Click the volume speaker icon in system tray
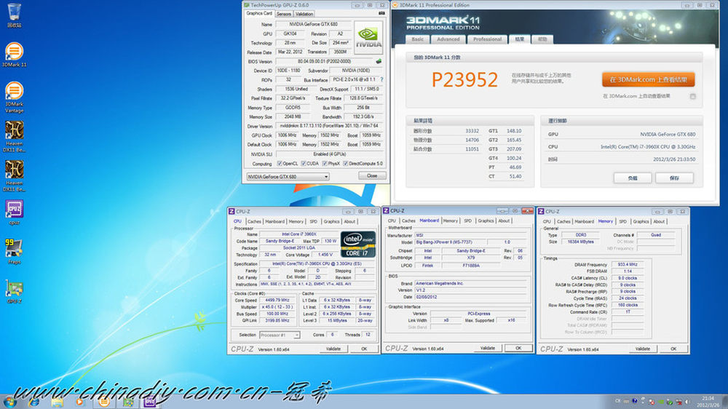 coord(687,402)
